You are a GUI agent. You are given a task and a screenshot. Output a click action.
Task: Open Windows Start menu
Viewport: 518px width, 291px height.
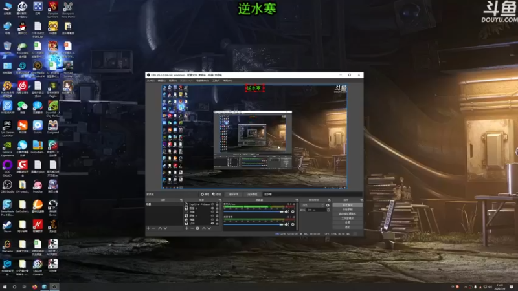click(x=5, y=286)
